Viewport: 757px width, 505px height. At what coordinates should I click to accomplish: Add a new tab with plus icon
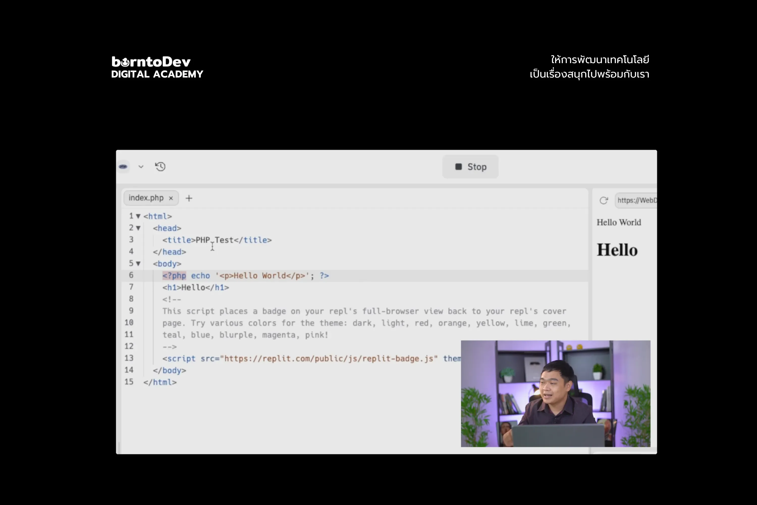click(x=189, y=198)
